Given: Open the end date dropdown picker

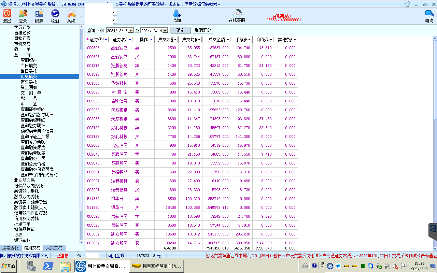Looking at the screenshot, I should 165,31.
